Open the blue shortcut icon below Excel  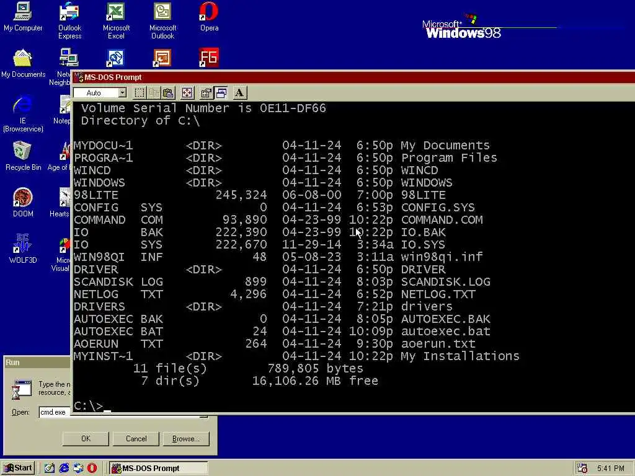click(x=116, y=58)
